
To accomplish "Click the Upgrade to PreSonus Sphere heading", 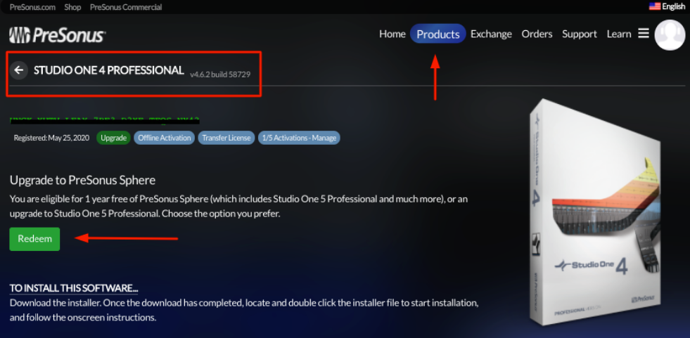I will coord(82,180).
